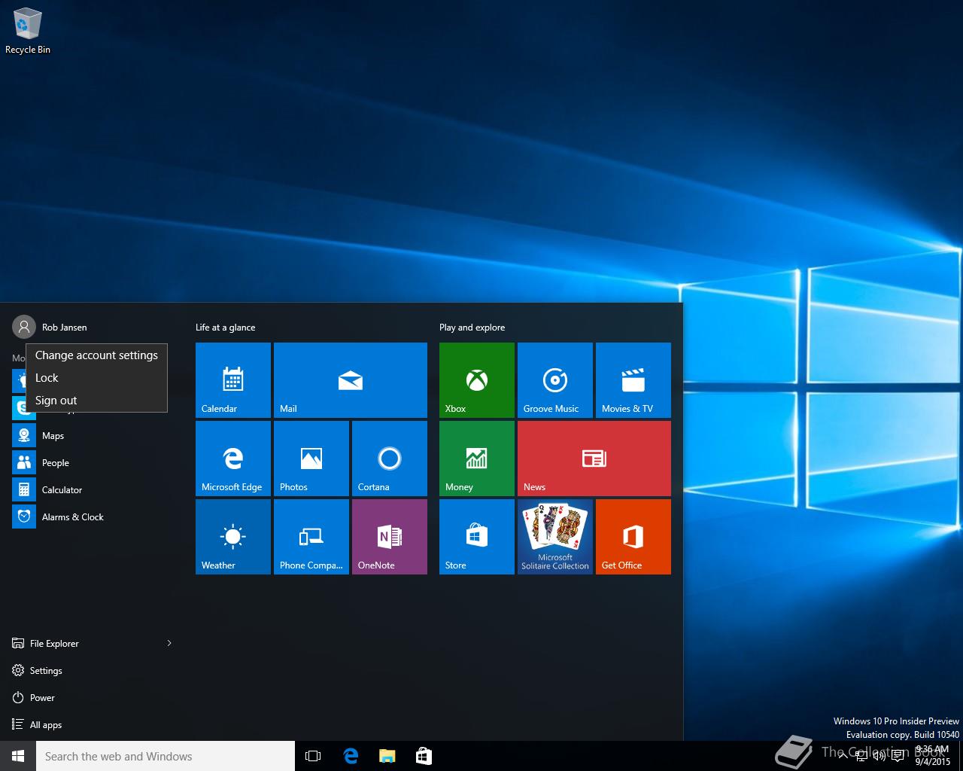Open the Cortana tile

click(x=390, y=459)
